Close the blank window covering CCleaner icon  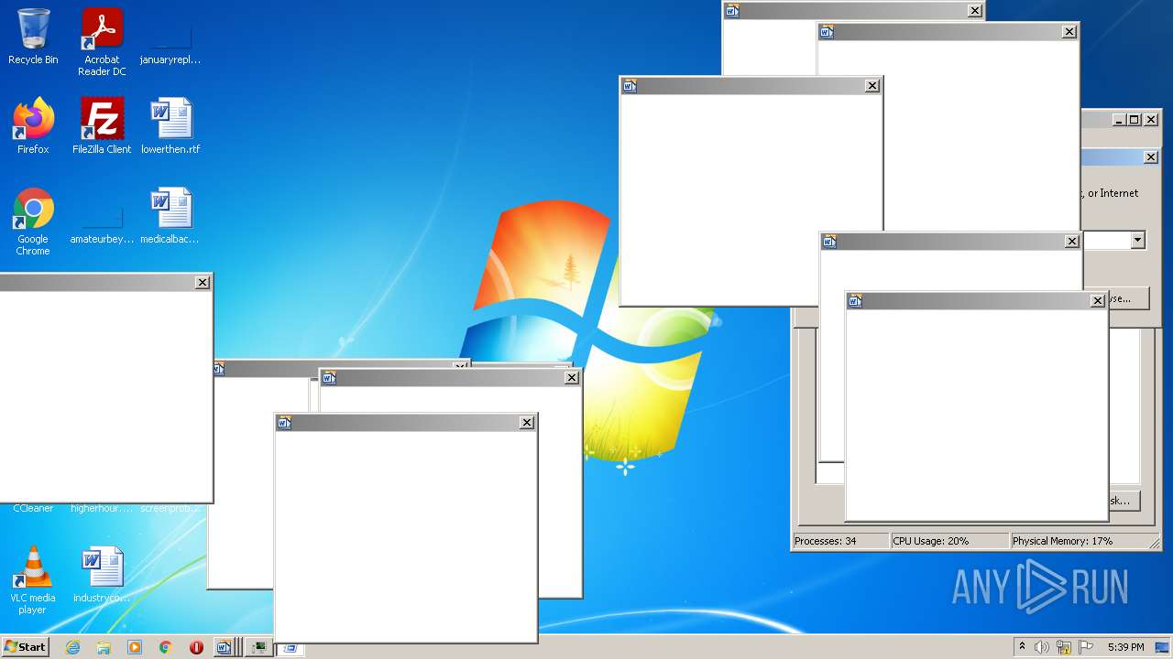tap(203, 283)
